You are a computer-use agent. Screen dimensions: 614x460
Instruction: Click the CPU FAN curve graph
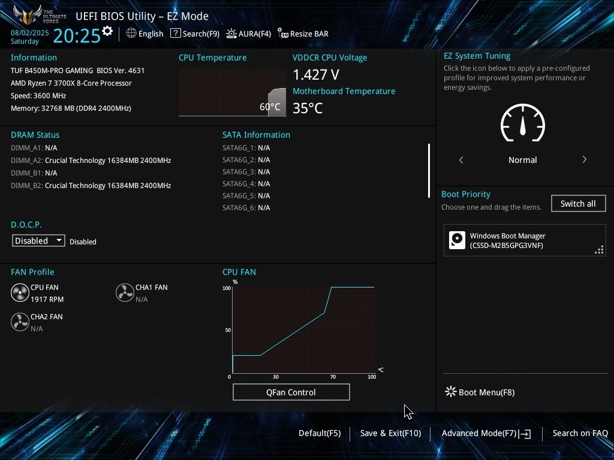(x=304, y=330)
